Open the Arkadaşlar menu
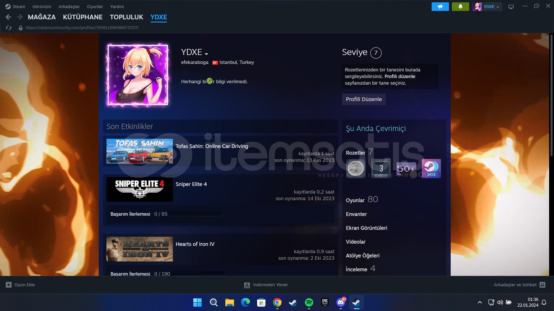The width and height of the screenshot is (554, 311). (69, 7)
